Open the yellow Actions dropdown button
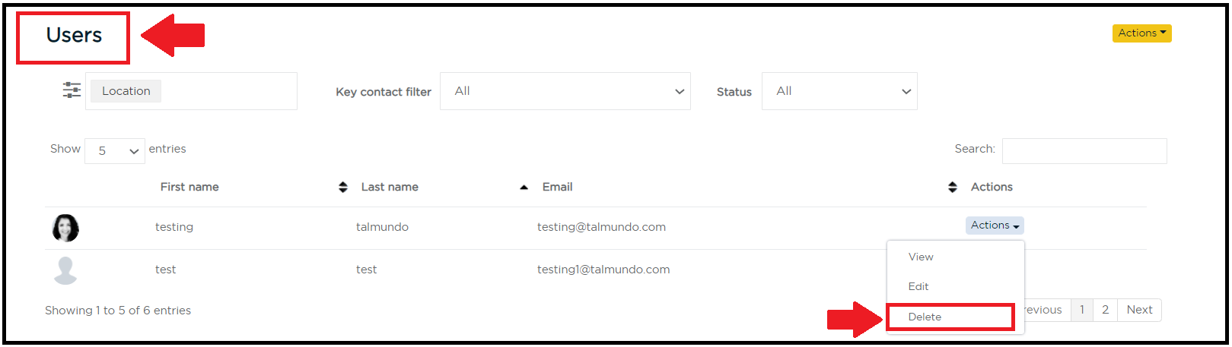 1141,33
